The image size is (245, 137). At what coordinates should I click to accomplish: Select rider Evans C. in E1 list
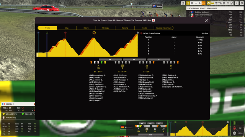click(x=168, y=82)
